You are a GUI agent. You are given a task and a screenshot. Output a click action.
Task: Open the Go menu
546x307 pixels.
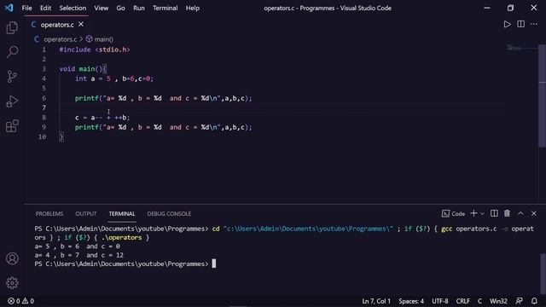click(x=120, y=8)
